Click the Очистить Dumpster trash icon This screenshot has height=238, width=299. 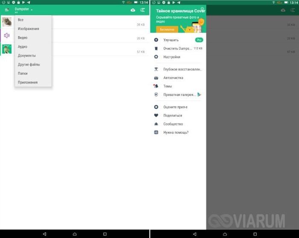coord(156,48)
